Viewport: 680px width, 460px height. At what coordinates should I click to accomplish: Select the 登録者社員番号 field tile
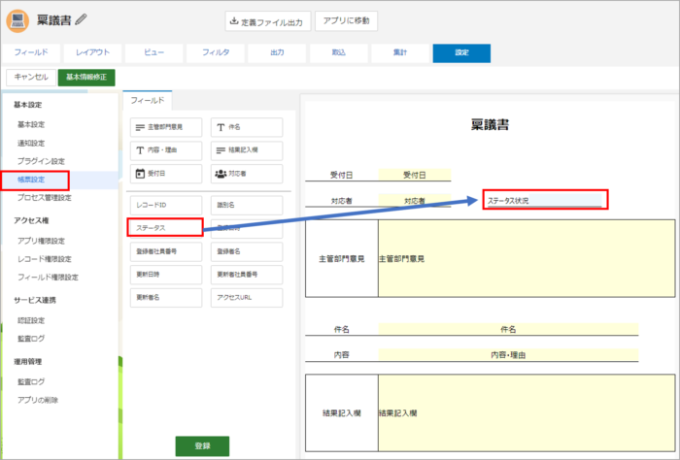click(166, 251)
